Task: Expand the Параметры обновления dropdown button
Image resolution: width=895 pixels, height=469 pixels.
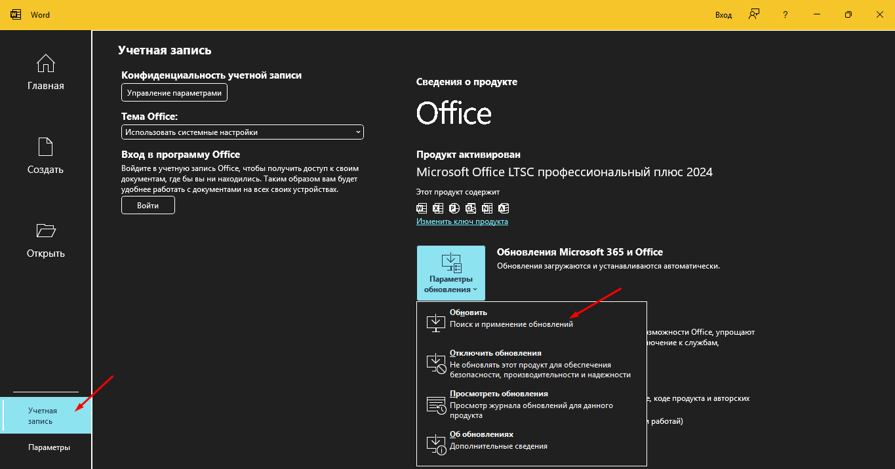Action: tap(451, 273)
